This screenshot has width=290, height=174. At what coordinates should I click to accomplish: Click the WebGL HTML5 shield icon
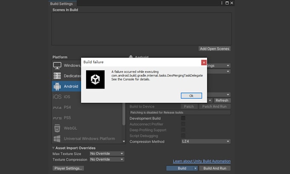[57, 128]
